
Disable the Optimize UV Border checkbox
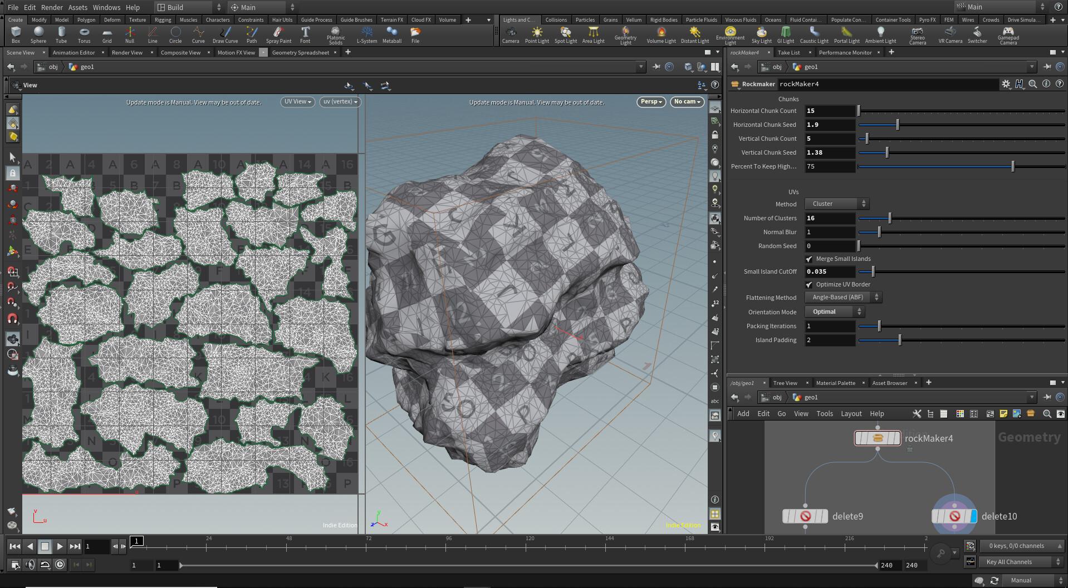click(x=809, y=285)
